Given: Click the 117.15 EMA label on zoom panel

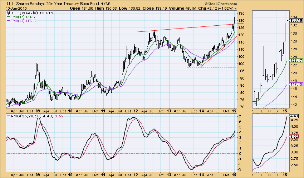Looking at the screenshot, I should coord(296,85).
